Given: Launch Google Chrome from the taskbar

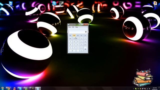Looking at the screenshot, I should pos(8,88).
